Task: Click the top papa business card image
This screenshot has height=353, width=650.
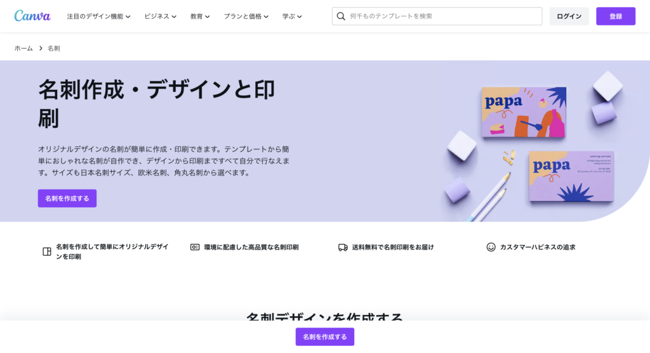Action: (524, 112)
